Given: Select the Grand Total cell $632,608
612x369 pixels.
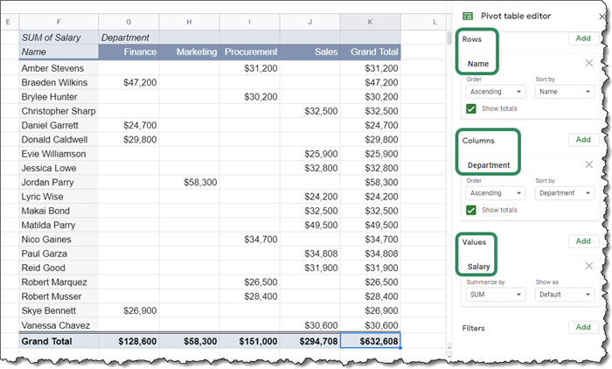Looking at the screenshot, I should point(370,341).
